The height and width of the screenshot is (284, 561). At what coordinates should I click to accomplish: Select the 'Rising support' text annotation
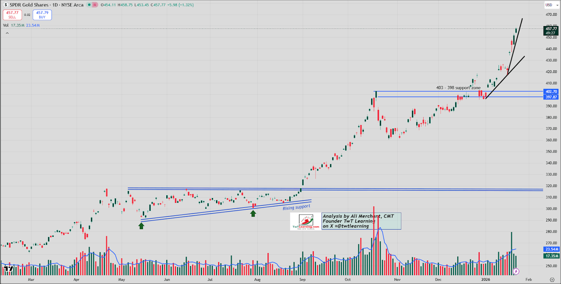click(297, 207)
